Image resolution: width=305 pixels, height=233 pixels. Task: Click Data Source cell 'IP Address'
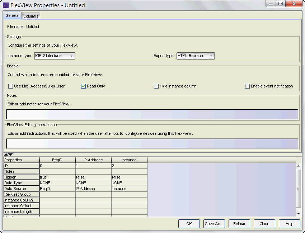(x=93, y=189)
